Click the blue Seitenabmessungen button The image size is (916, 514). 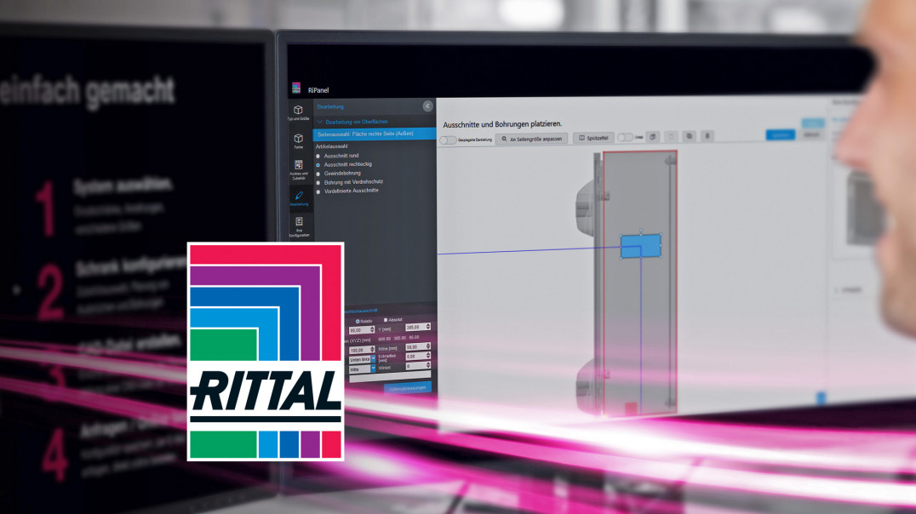click(x=408, y=388)
